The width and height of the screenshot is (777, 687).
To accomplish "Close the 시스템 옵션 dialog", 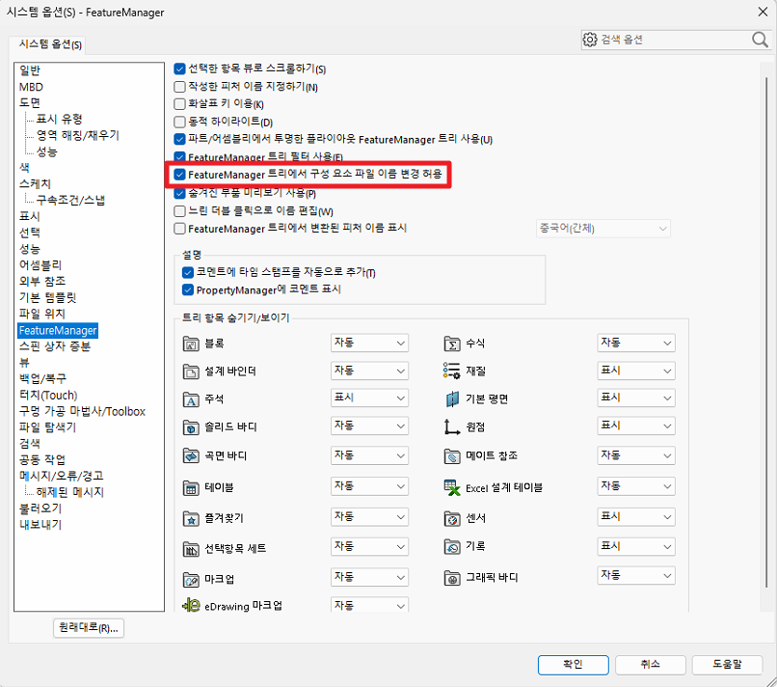I will tap(763, 12).
